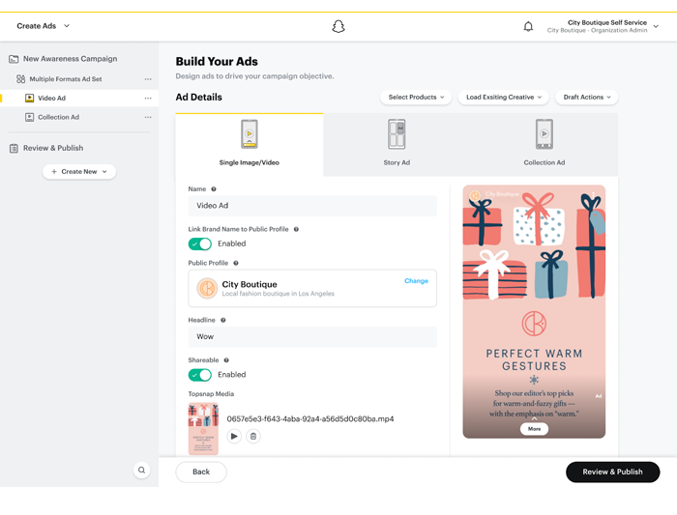677x515 pixels.
Task: Click the Headline help info icon
Action: 223,320
